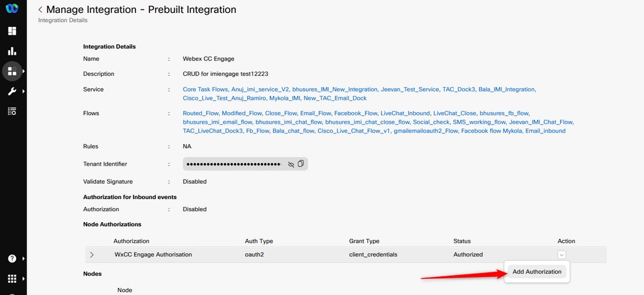The image size is (644, 295).
Task: Expand the wrench tools submenu arrow
Action: coord(24,91)
